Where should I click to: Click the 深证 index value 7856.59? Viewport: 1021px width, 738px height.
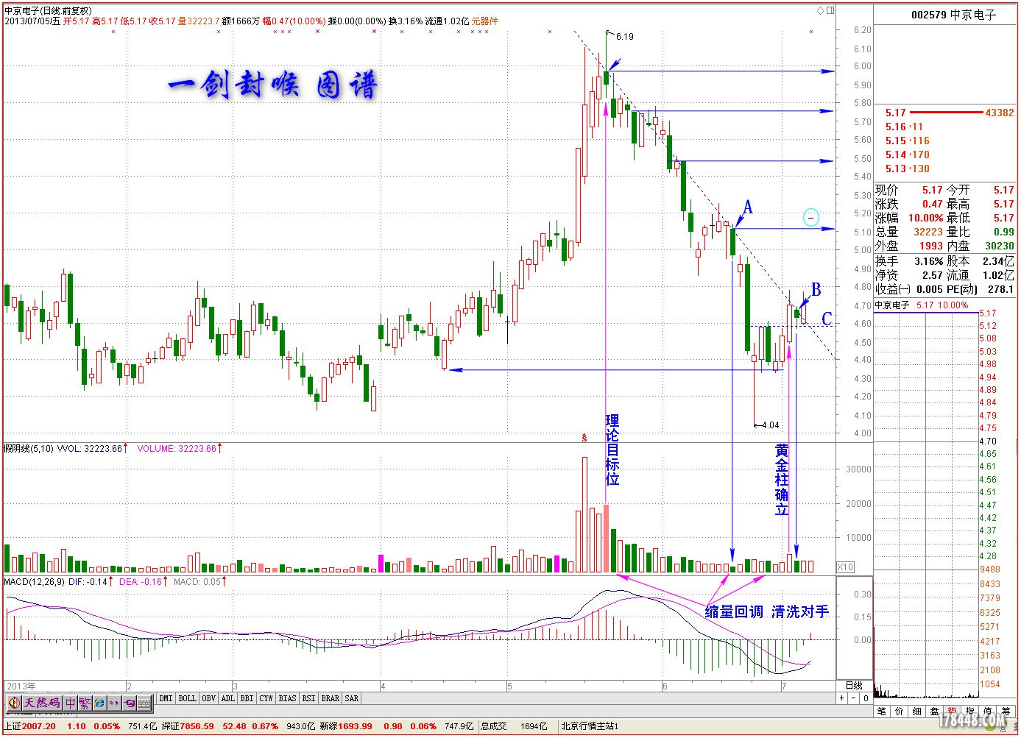(x=197, y=726)
